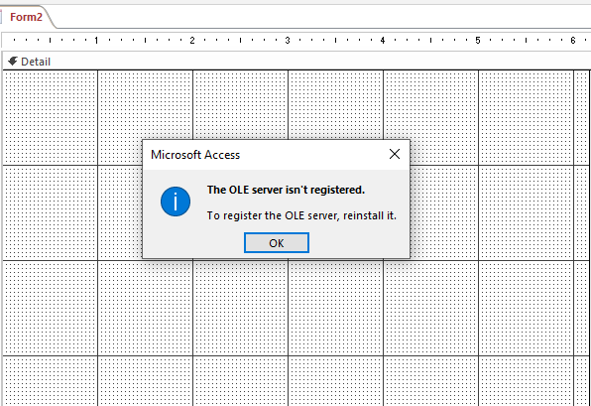Click the 6 inch mark on ruler
Image resolution: width=591 pixels, height=406 pixels.
coord(573,40)
